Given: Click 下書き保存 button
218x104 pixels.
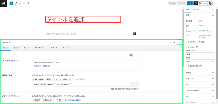Looking at the screenshot, I should 172,4.
